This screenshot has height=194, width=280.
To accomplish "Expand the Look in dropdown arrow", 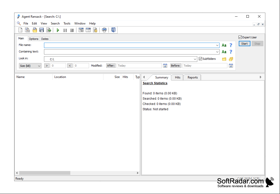I will point(195,59).
